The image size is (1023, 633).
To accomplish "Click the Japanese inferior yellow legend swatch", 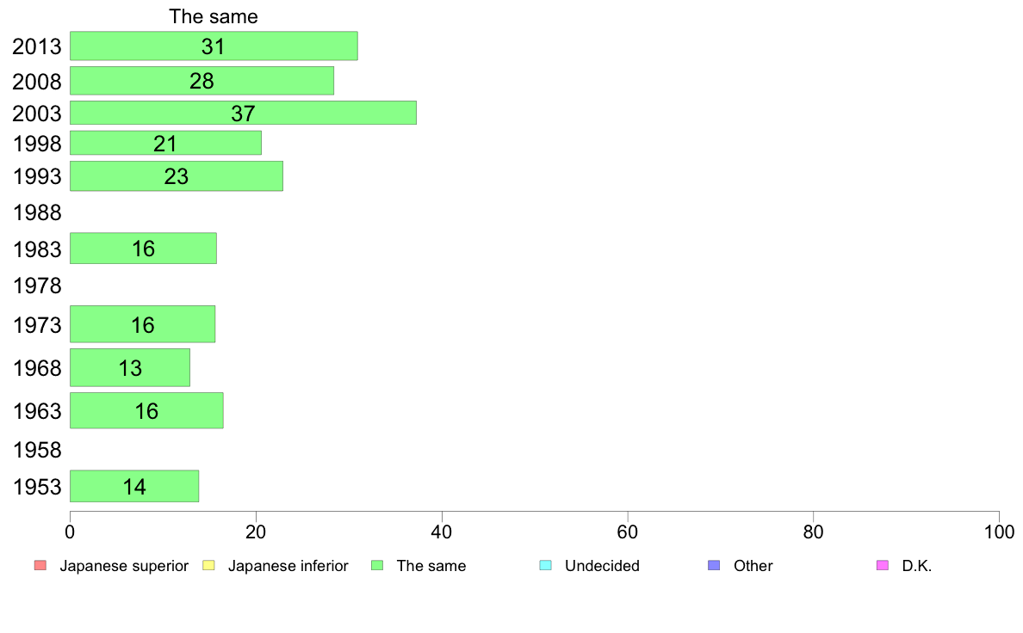I will pos(208,565).
